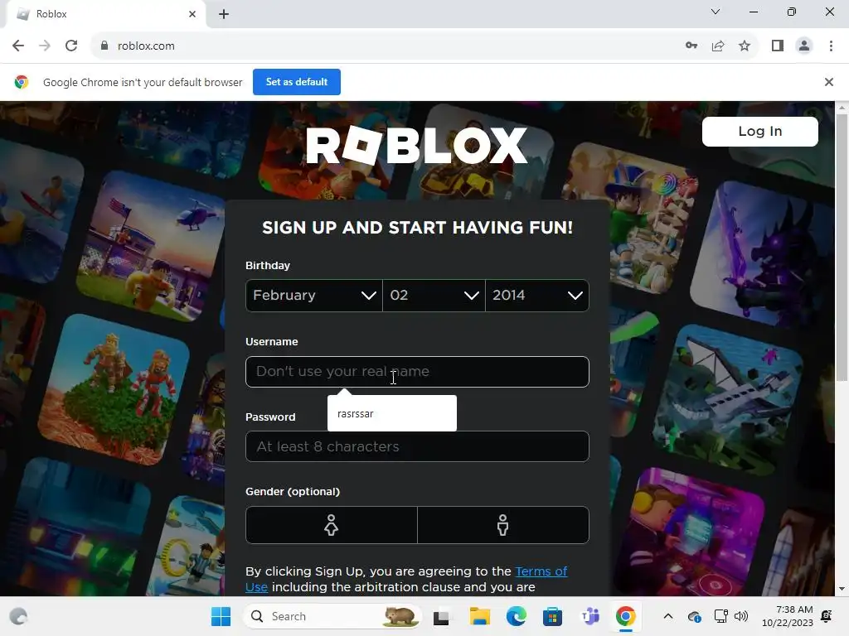Open Microsoft Teams from taskbar
The width and height of the screenshot is (849, 636).
click(589, 616)
